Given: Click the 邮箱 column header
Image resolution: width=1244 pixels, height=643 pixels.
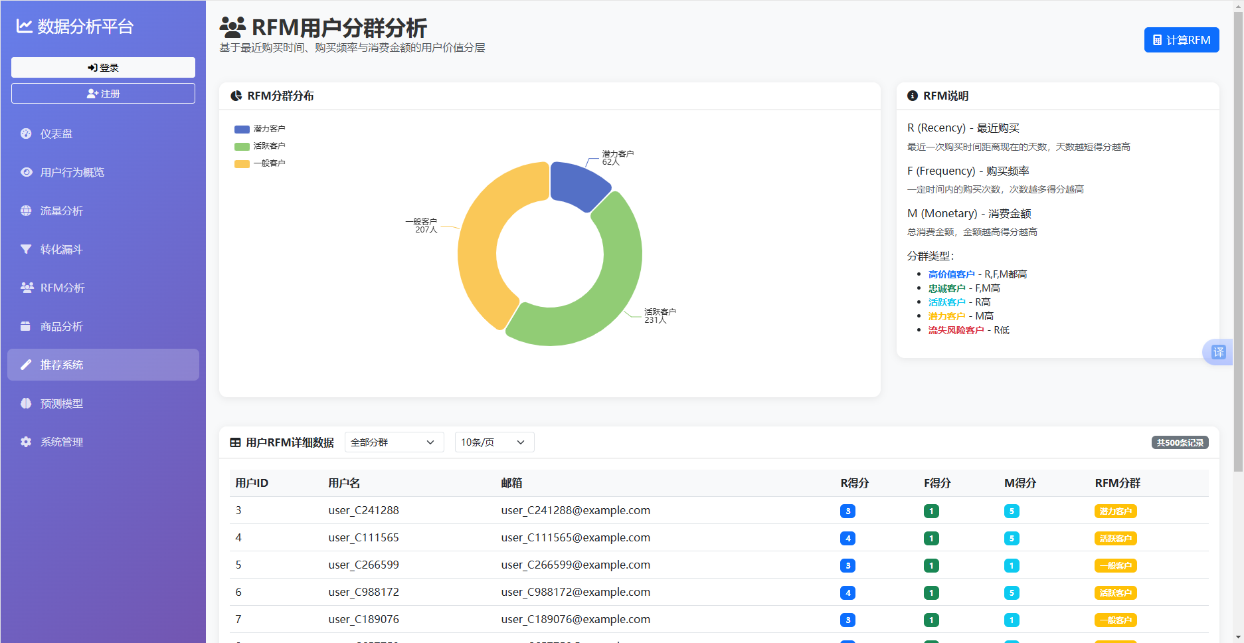Looking at the screenshot, I should click(x=511, y=483).
